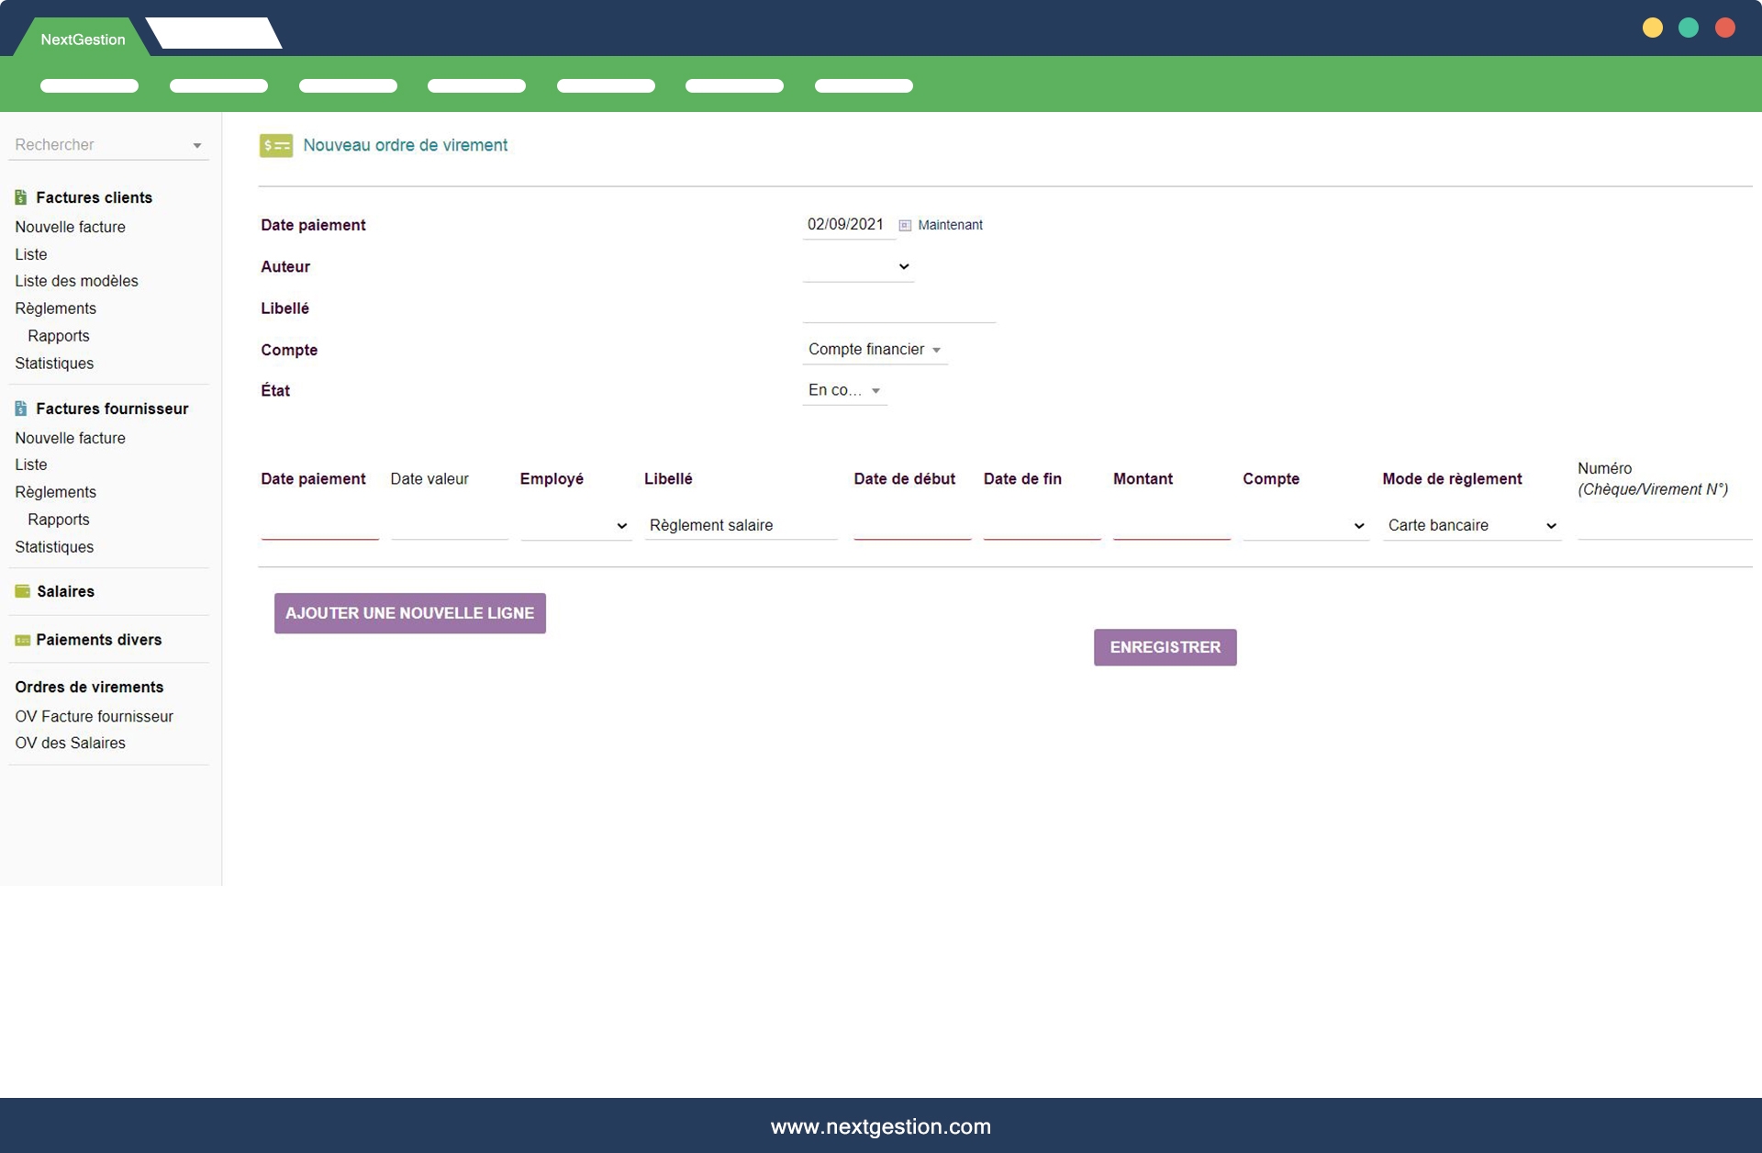Open the État dropdown

coord(844,390)
